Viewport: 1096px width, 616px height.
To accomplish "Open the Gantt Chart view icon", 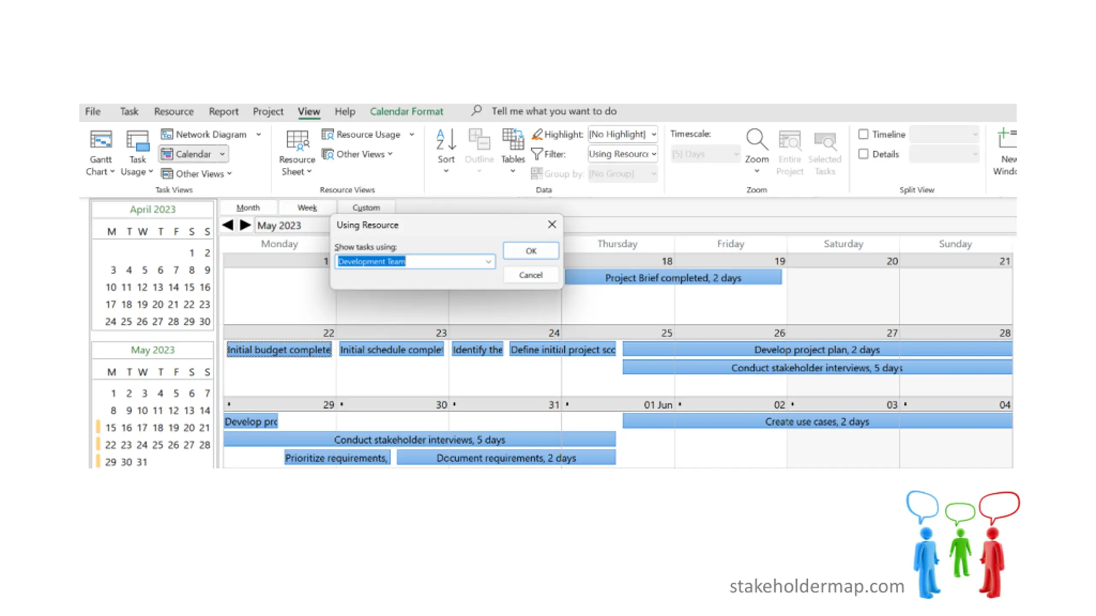I will pos(101,140).
